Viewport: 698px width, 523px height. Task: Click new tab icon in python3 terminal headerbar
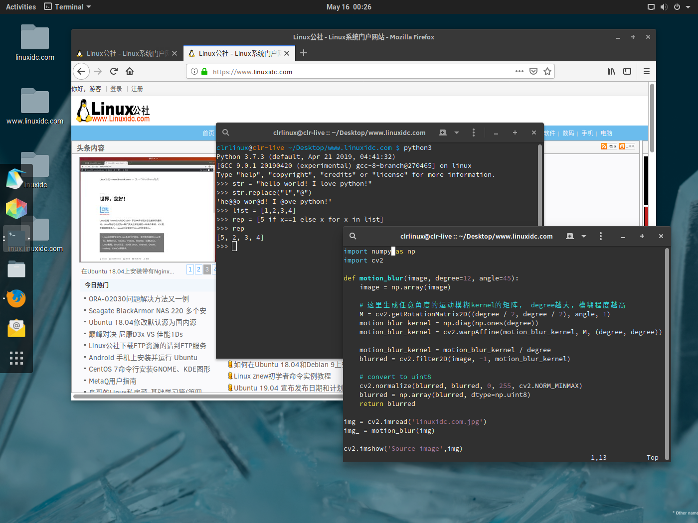pos(443,132)
